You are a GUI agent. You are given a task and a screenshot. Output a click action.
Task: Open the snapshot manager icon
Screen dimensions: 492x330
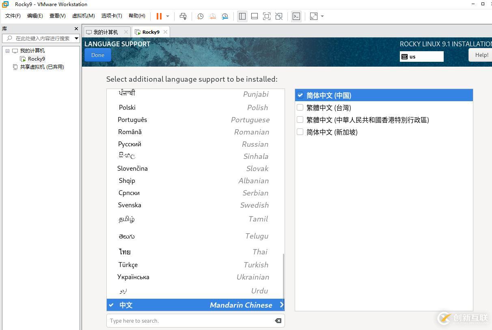pos(225,16)
